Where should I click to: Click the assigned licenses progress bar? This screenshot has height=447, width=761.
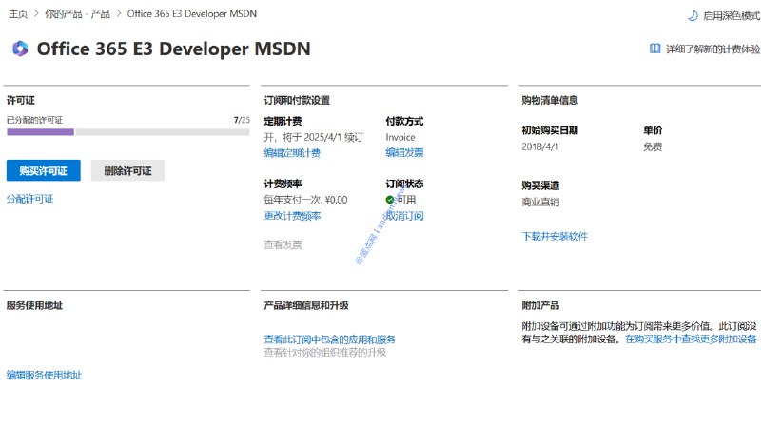[127, 132]
